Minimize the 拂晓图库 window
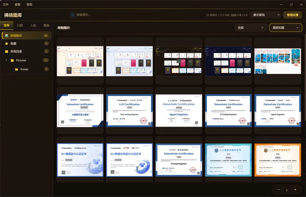This screenshot has height=197, width=306. [x=281, y=5]
